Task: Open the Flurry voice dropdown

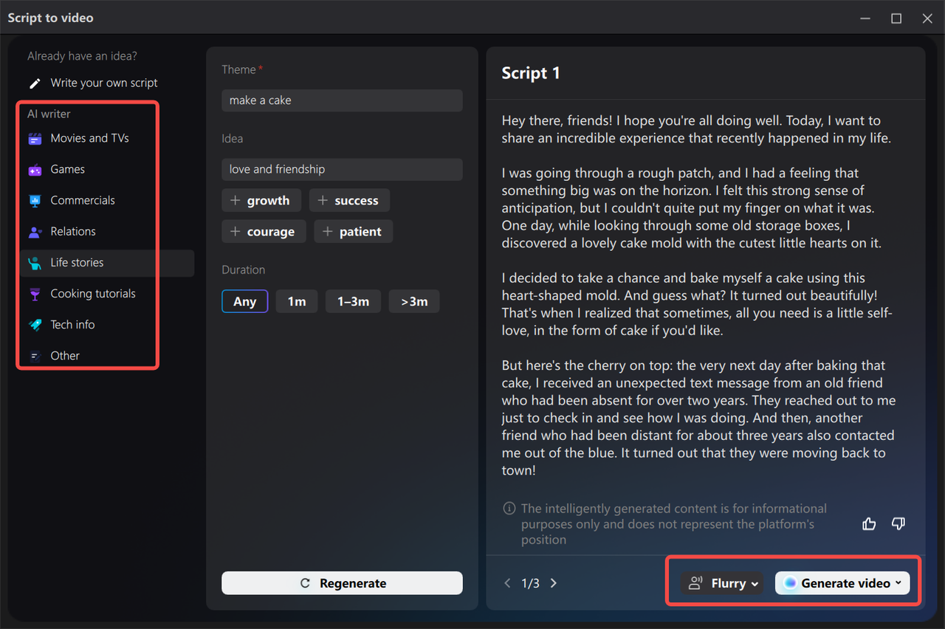Action: 721,582
